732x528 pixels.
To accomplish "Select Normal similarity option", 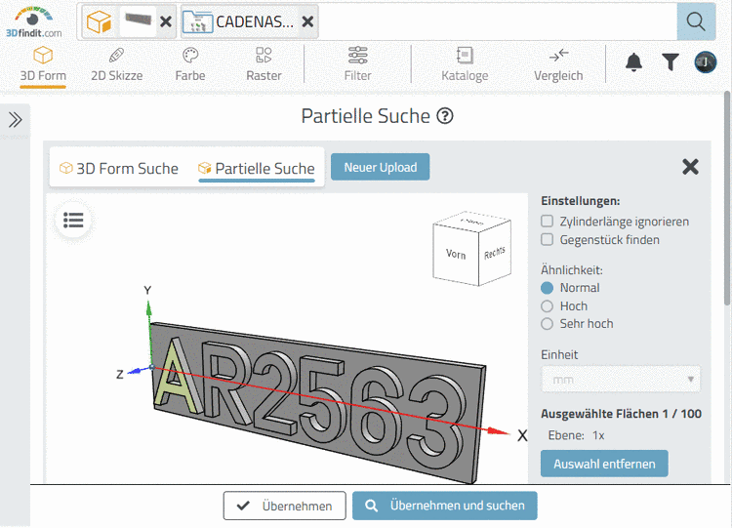I will pyautogui.click(x=547, y=288).
